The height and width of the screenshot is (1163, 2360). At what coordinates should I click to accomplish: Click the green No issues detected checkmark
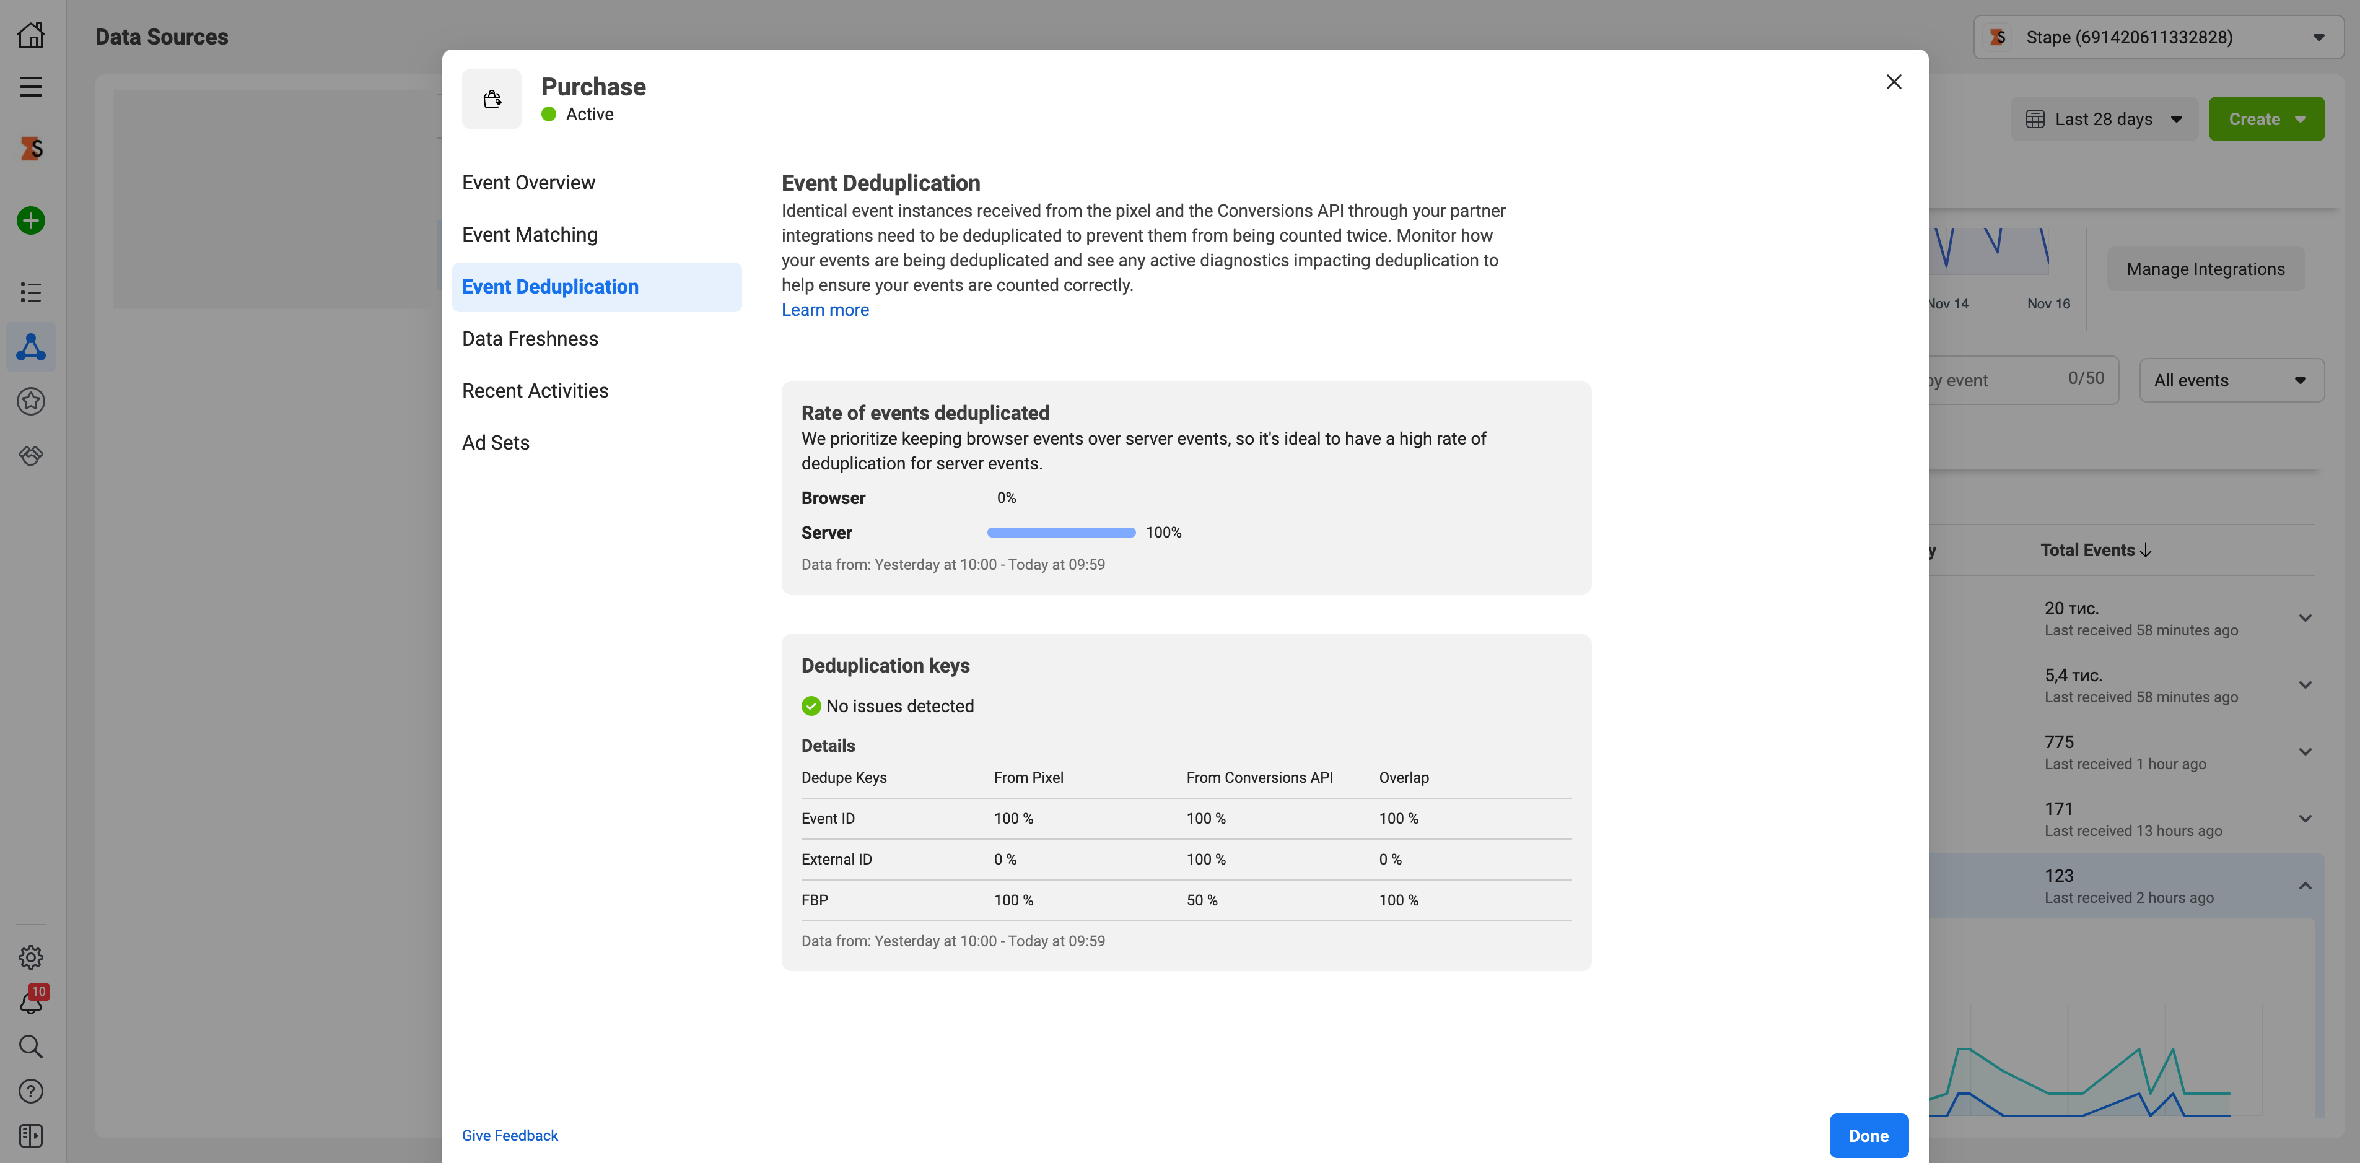tap(811, 706)
